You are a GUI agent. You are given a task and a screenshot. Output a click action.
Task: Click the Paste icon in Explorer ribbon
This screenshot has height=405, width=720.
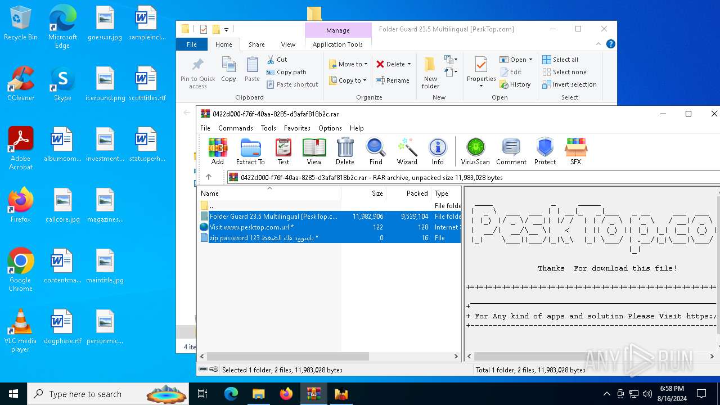coord(252,70)
